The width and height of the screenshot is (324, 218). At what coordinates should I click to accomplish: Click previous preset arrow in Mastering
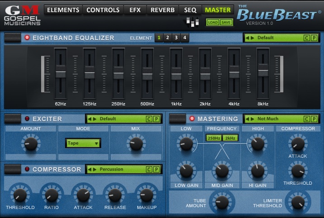(247, 119)
